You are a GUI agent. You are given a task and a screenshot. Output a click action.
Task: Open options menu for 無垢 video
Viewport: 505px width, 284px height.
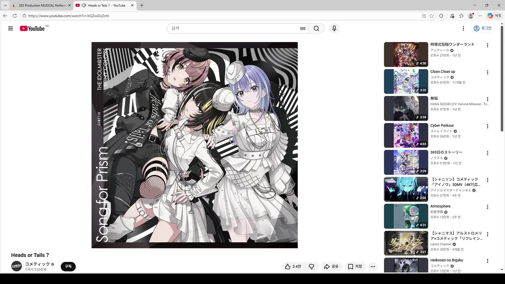(x=488, y=99)
